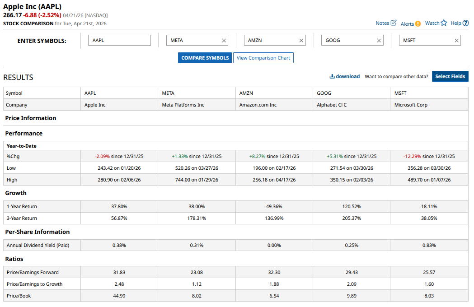
Task: Open the Help question mark icon
Action: click(x=465, y=23)
